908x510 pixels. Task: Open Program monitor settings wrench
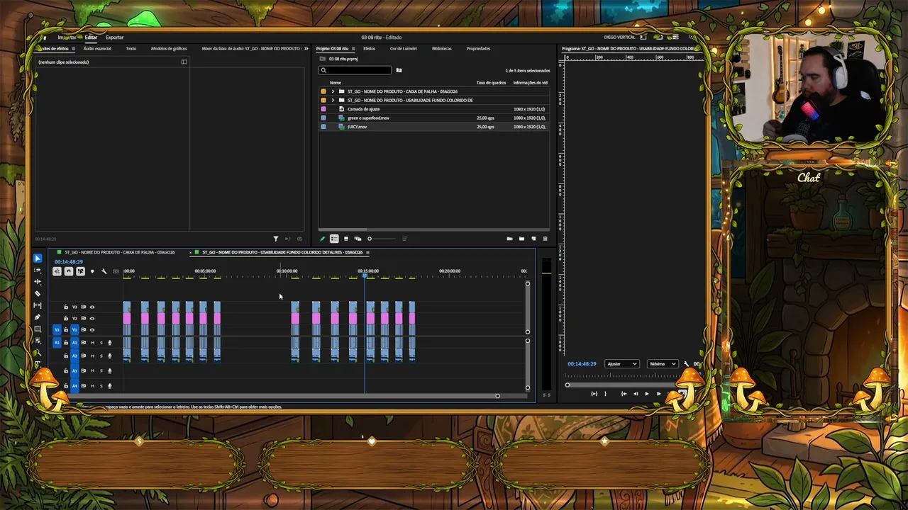click(x=686, y=364)
